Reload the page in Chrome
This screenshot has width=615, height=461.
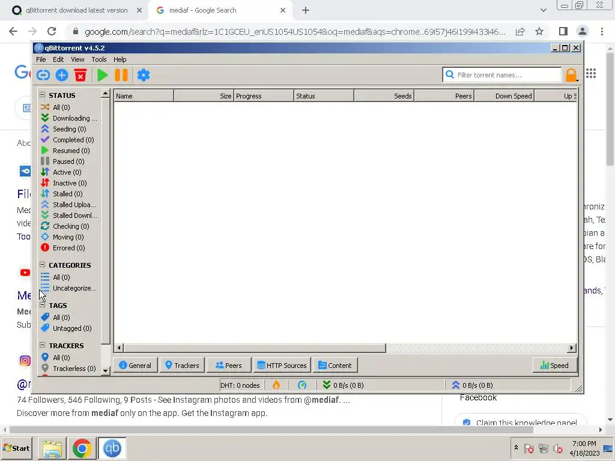pos(52,31)
